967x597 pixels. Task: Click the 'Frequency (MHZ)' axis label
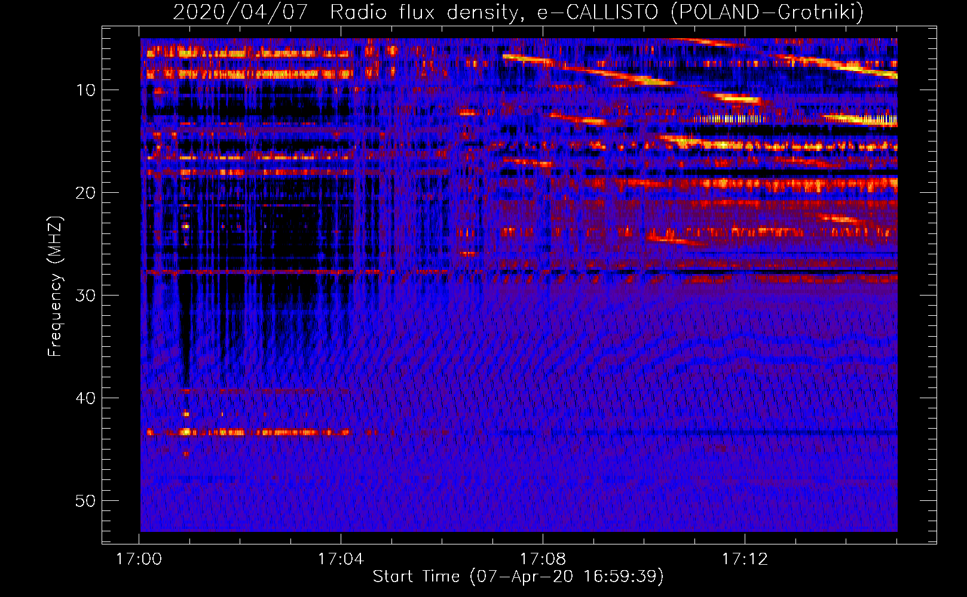(55, 287)
